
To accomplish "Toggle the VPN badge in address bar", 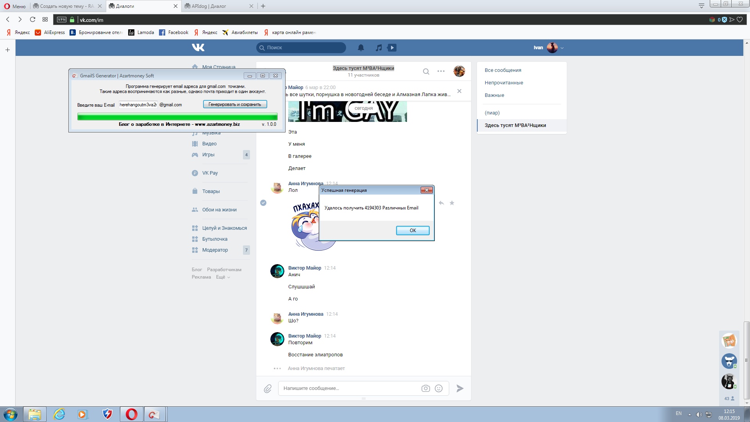I will (62, 20).
